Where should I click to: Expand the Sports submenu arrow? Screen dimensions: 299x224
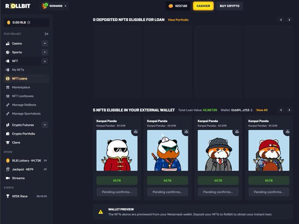click(x=45, y=52)
